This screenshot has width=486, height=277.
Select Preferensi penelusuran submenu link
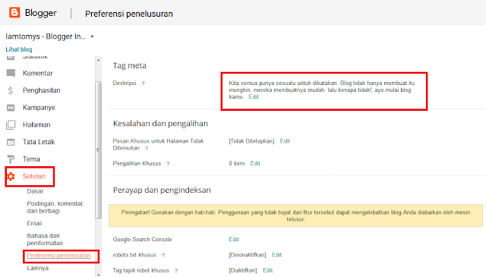[x=58, y=256]
